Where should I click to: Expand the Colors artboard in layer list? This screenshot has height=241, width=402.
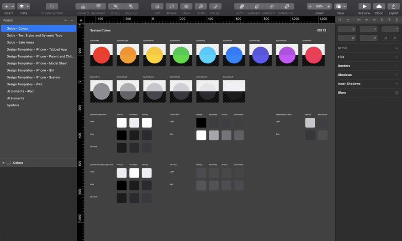pyautogui.click(x=3, y=162)
